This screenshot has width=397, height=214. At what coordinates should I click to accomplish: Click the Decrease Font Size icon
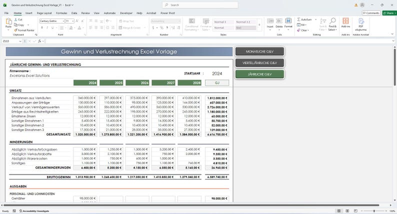click(82, 21)
